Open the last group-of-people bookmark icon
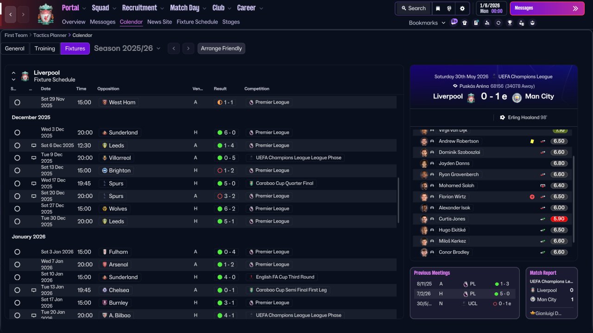Image resolution: width=593 pixels, height=333 pixels. pyautogui.click(x=532, y=23)
